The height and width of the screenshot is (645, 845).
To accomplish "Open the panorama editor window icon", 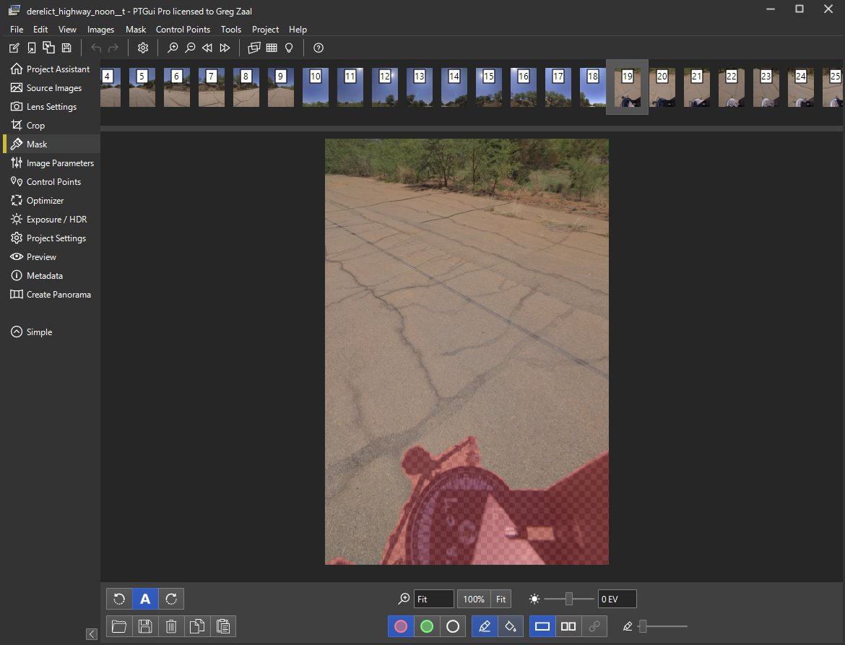I will tap(253, 48).
